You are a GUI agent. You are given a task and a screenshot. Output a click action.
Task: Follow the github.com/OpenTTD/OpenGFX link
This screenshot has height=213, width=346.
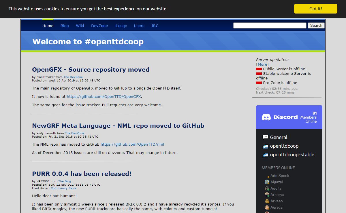point(104,97)
